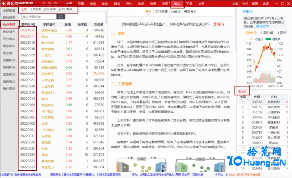Open the 交易 menu
Viewport: 292px width, 178px height.
[x=201, y=4]
